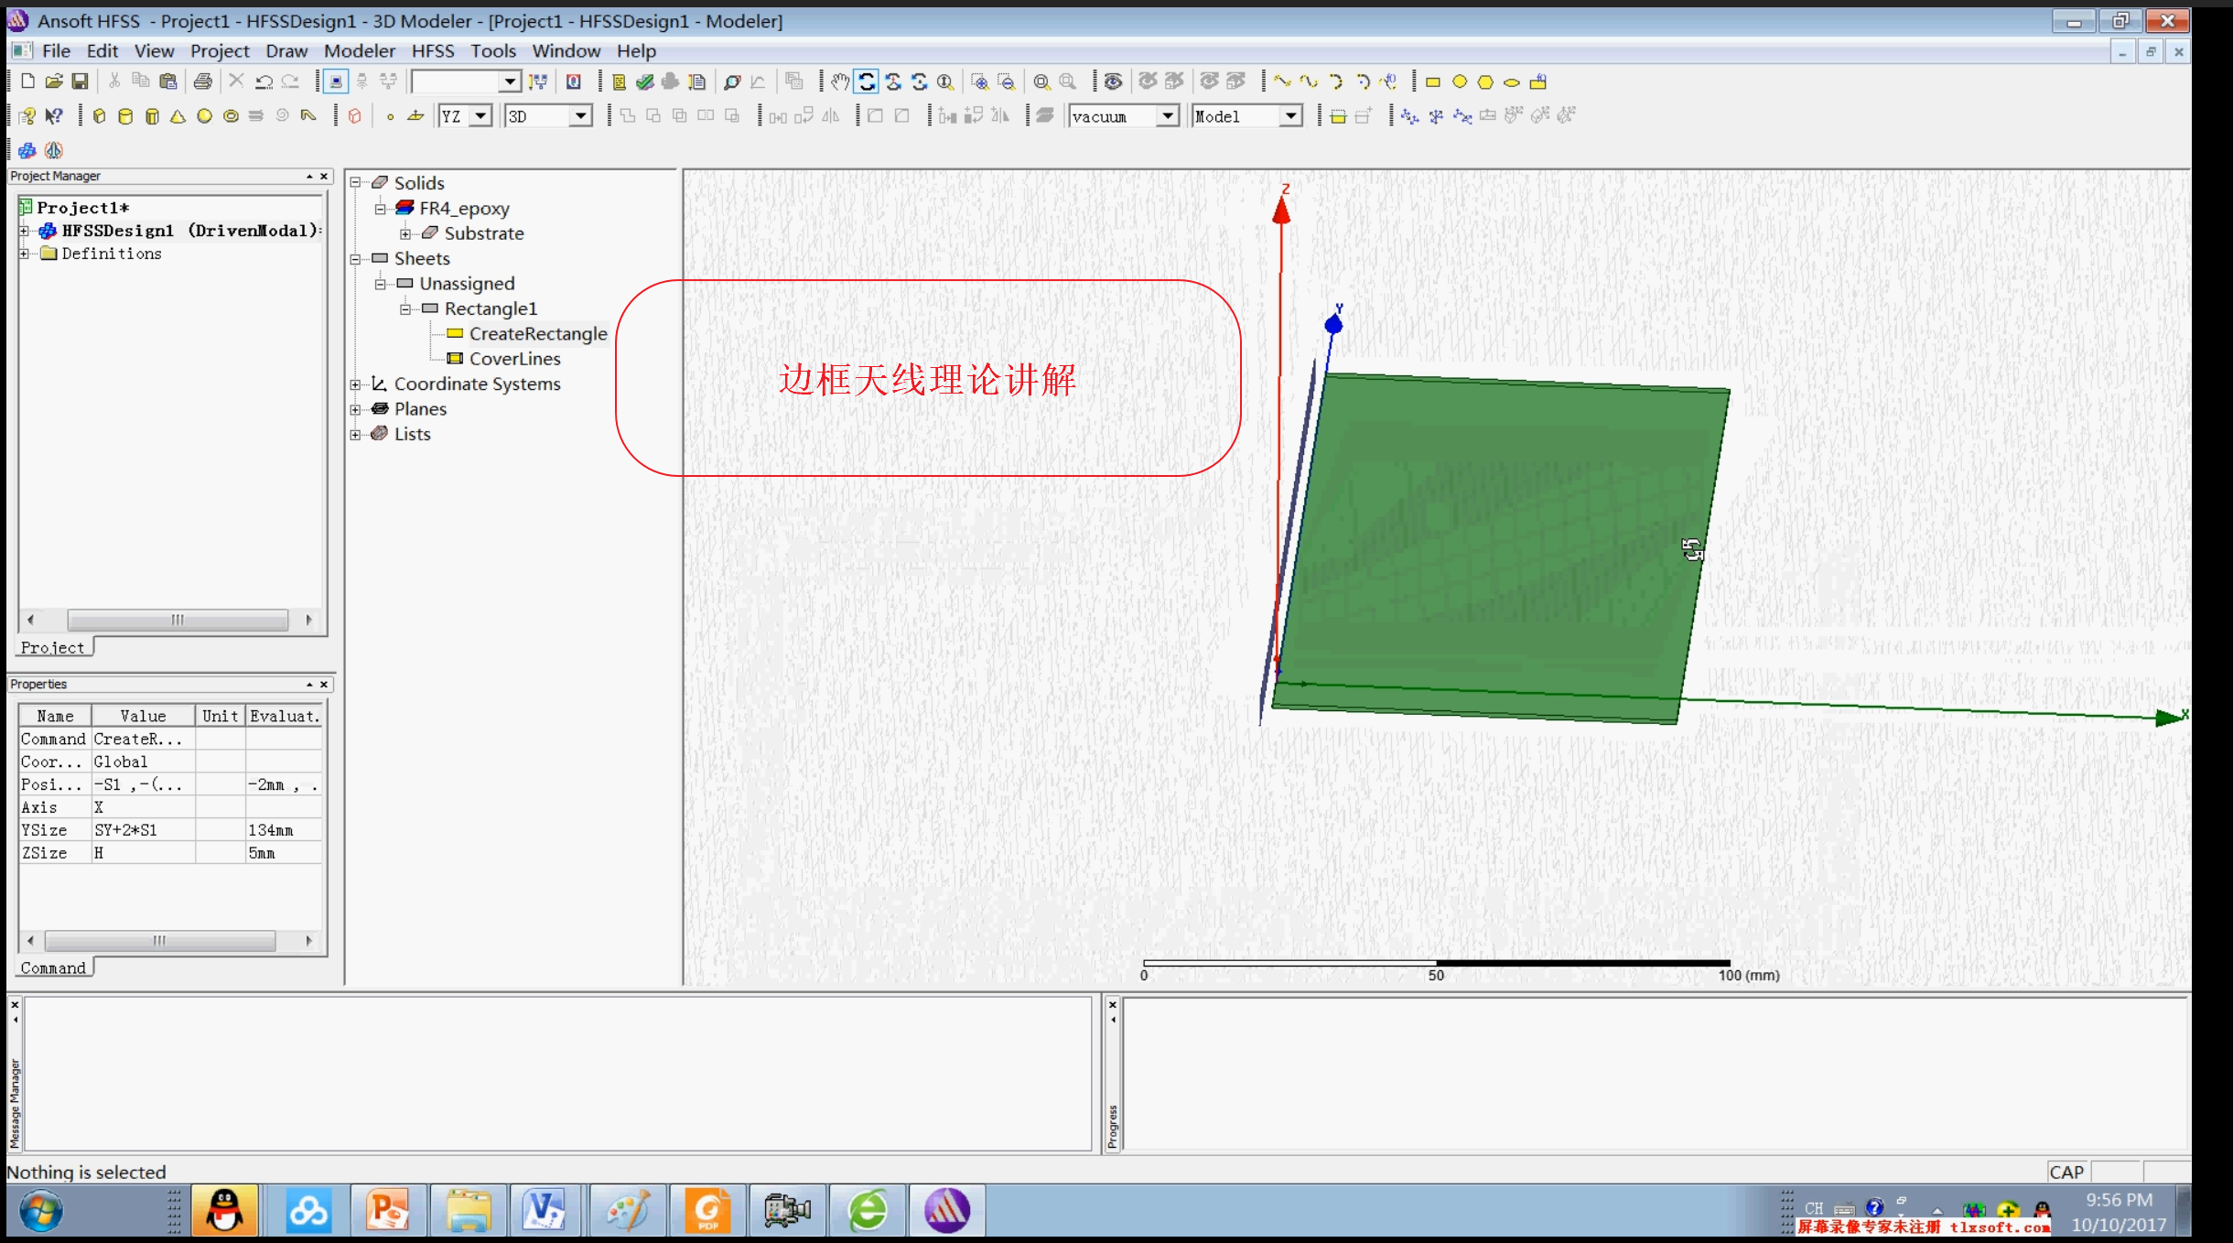Select the Draw spline tool
2233x1243 pixels.
click(1310, 82)
